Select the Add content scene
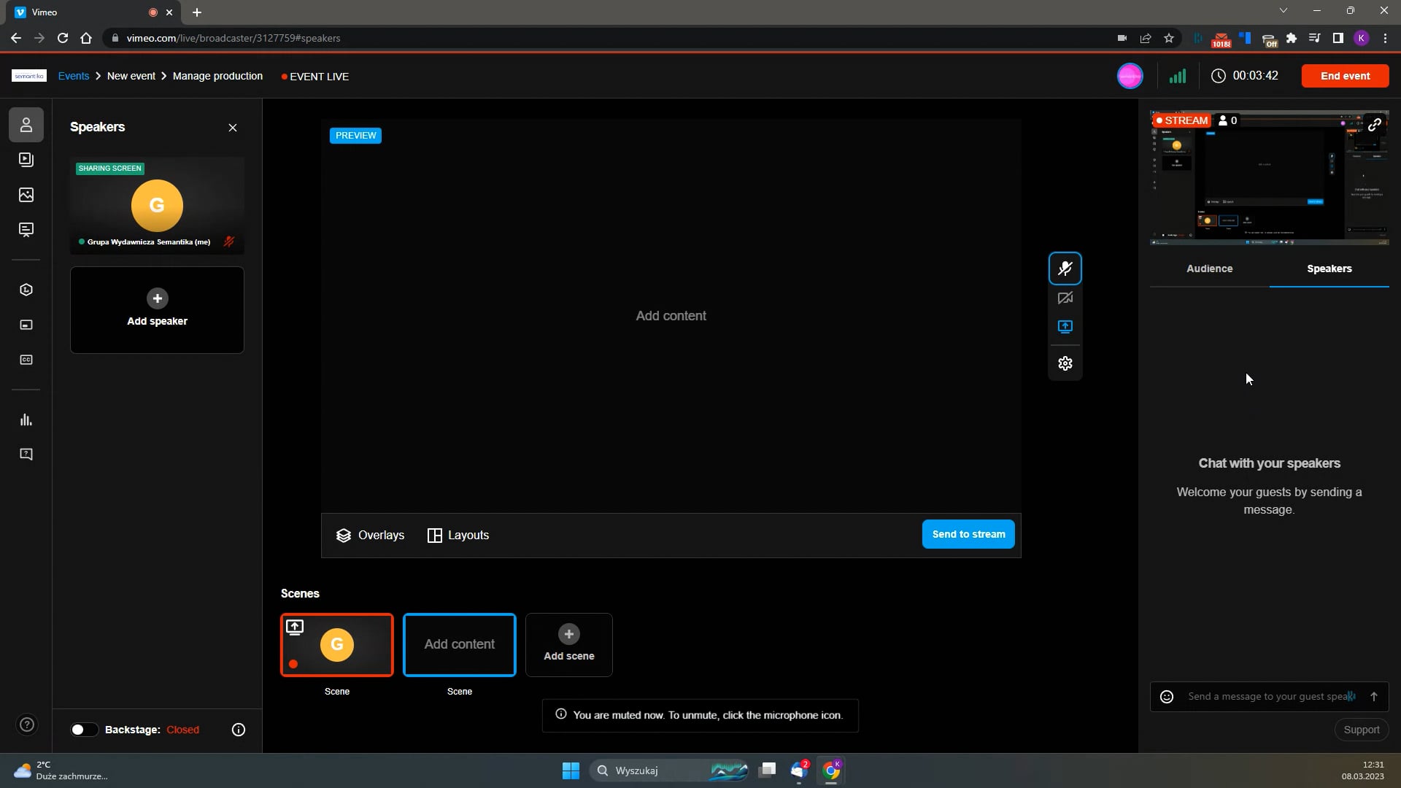The height and width of the screenshot is (788, 1401). coord(460,645)
